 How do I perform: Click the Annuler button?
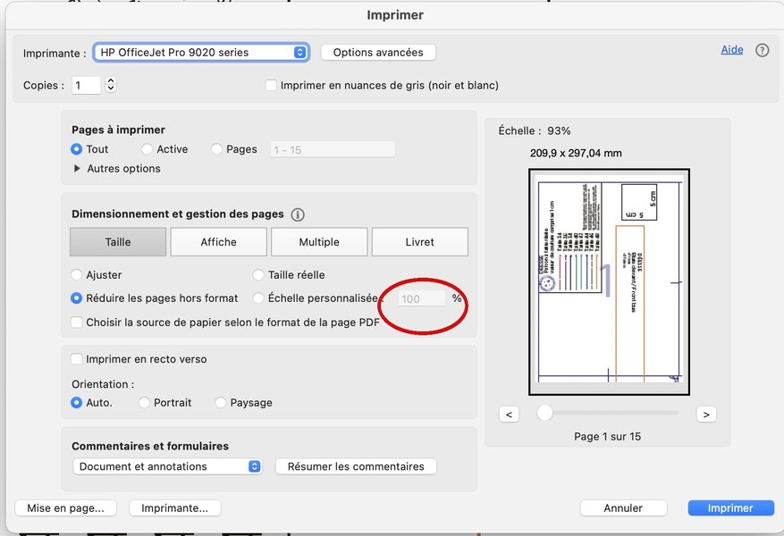click(x=623, y=508)
